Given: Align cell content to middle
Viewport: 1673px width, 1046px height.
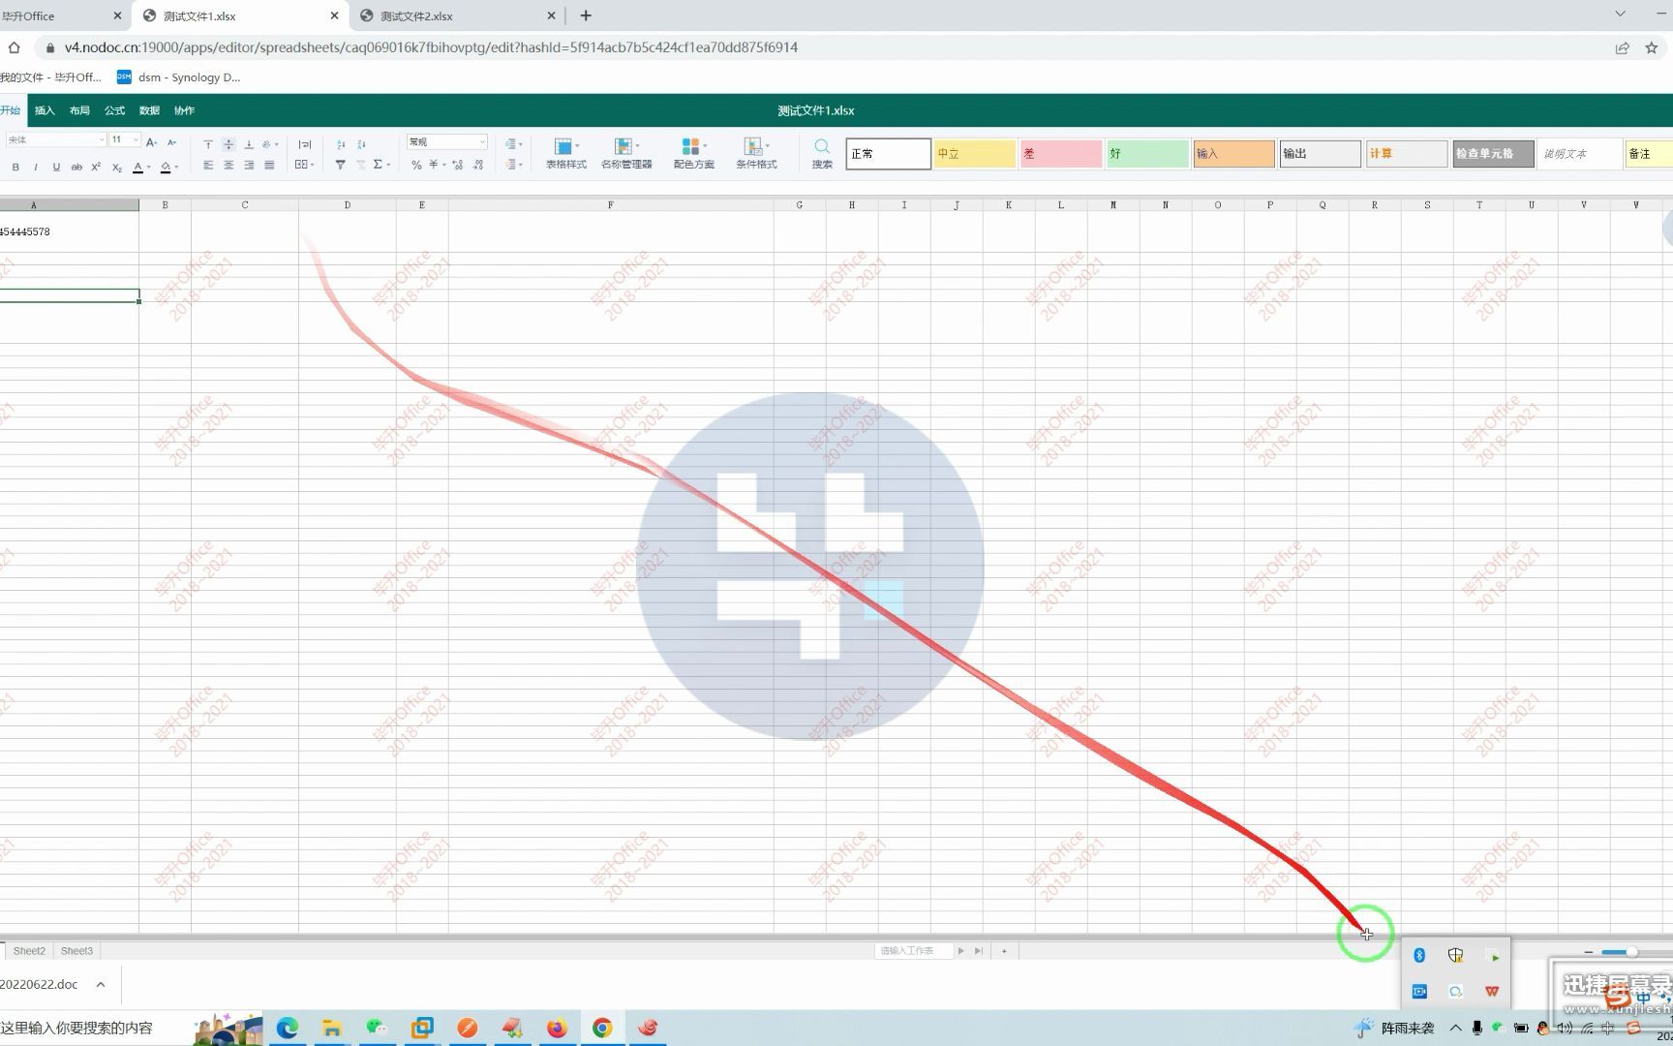Looking at the screenshot, I should coord(228,144).
